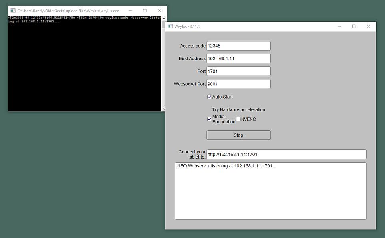Viewport: 385px width, 238px height.
Task: Click the console scrollbar up arrow
Action: [164, 18]
